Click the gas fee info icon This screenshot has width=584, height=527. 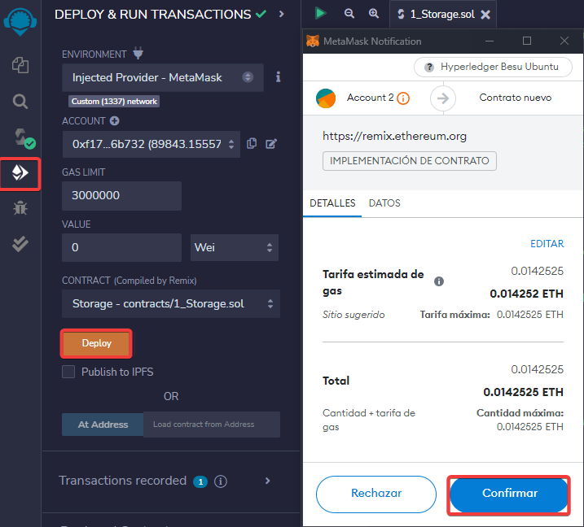(x=439, y=281)
